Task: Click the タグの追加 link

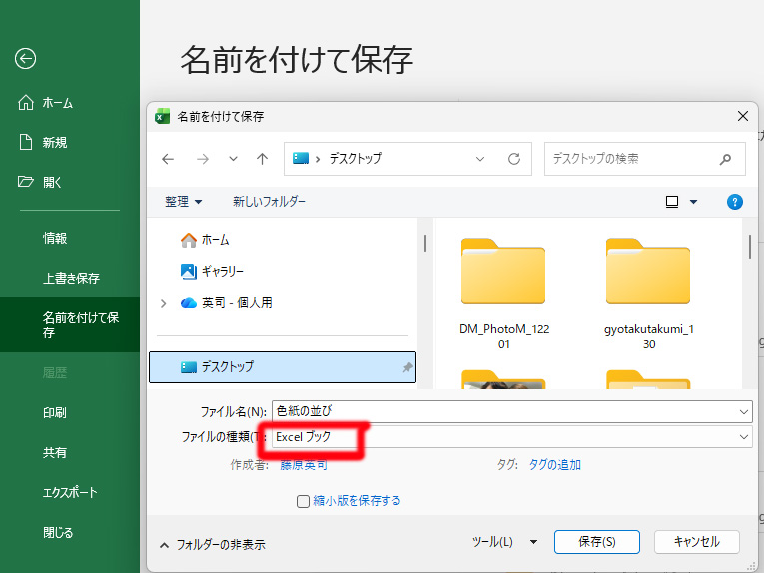Action: [554, 464]
